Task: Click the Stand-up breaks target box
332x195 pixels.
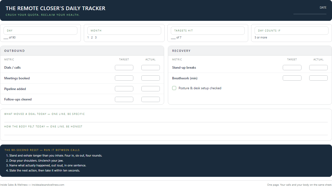Action: pos(292,68)
